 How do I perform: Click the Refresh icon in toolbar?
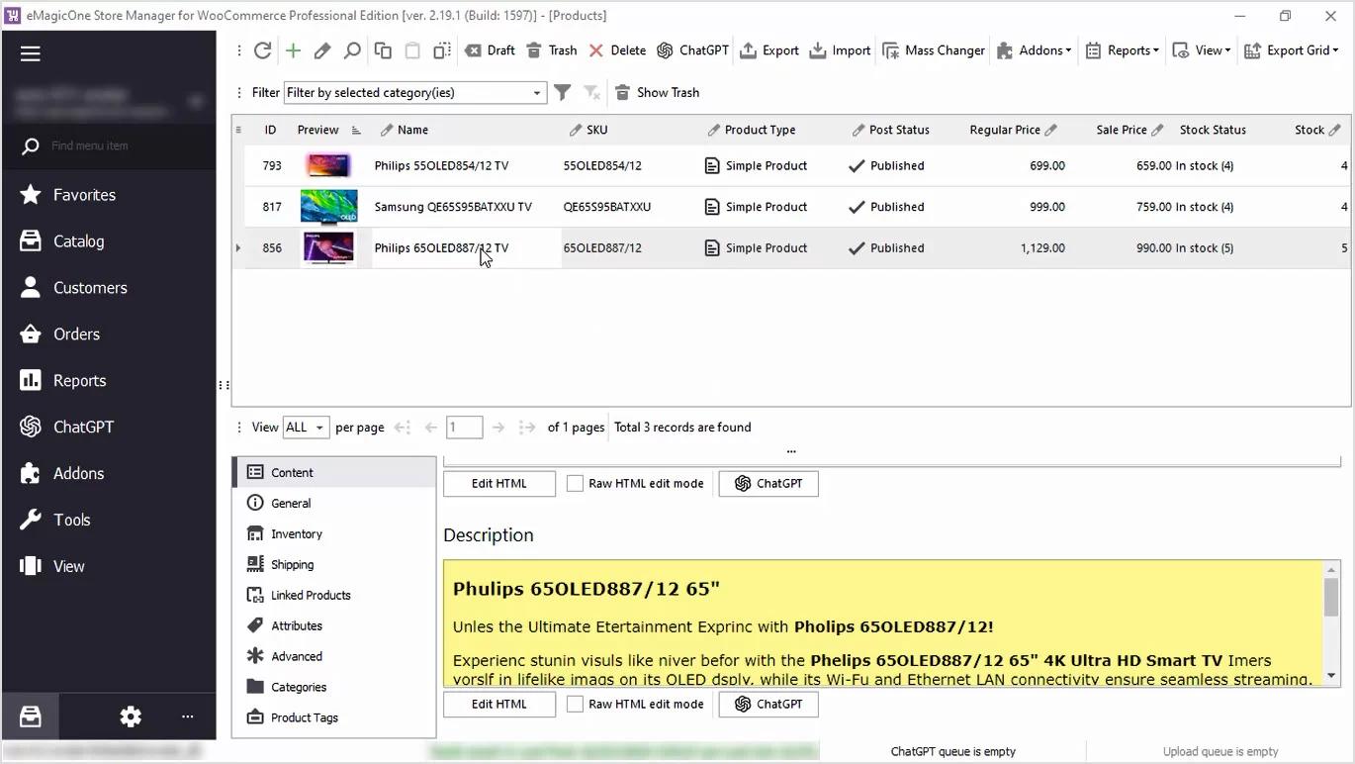262,50
